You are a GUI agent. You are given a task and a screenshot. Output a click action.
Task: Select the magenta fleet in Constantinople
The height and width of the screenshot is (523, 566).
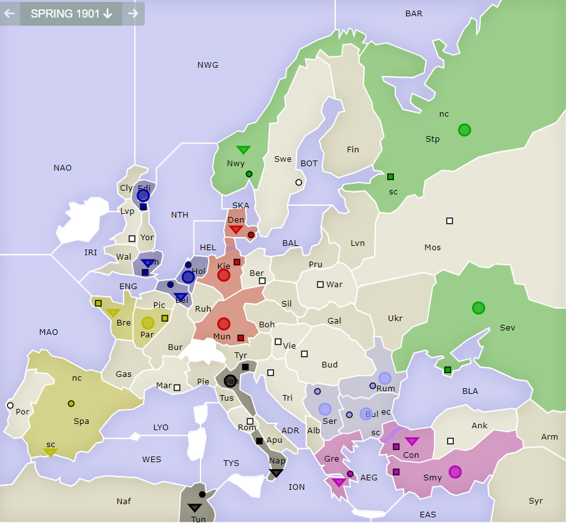point(412,441)
